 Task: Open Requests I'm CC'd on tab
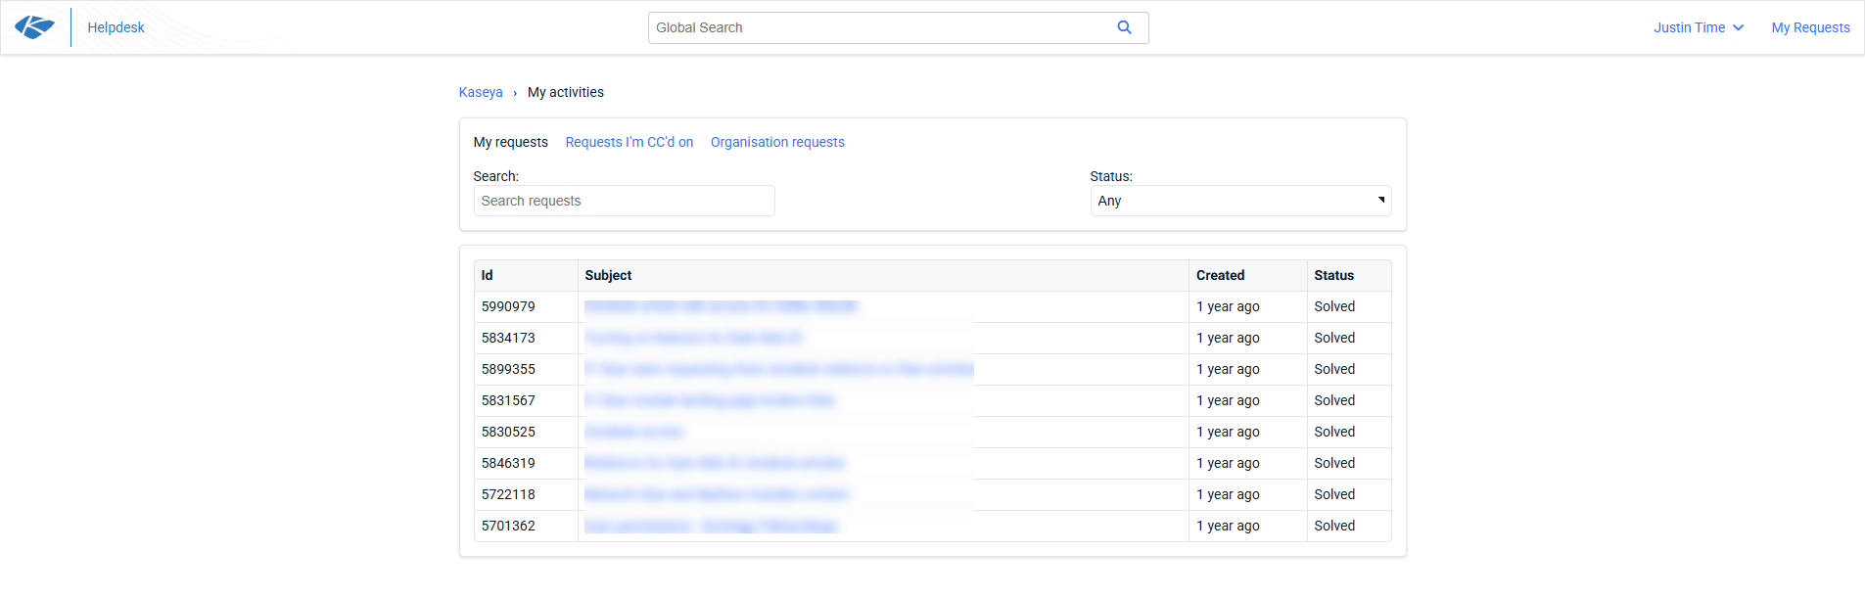coord(629,142)
